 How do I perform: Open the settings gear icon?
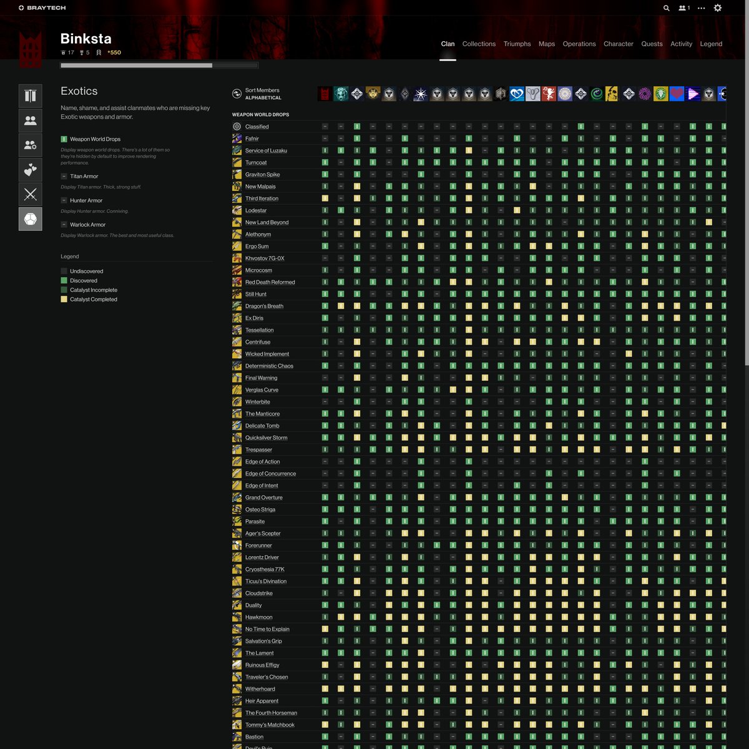tap(718, 8)
